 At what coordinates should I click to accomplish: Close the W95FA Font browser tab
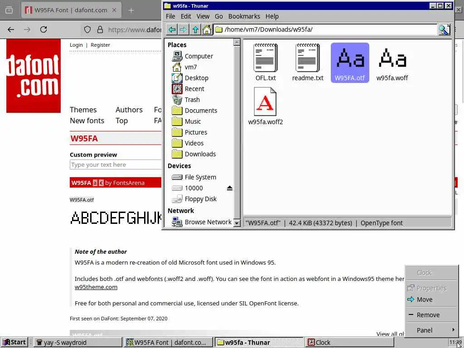[x=114, y=10]
